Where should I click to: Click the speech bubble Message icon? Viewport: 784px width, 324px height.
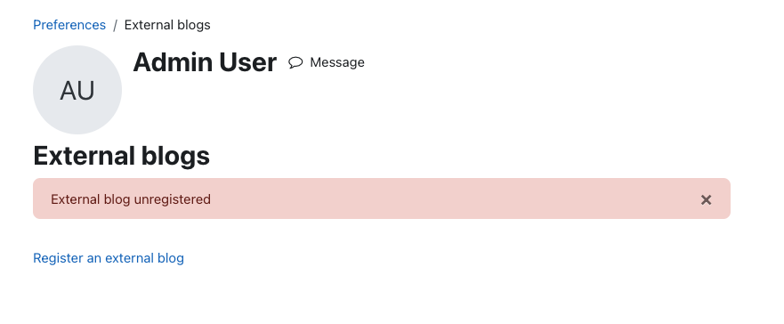click(295, 62)
